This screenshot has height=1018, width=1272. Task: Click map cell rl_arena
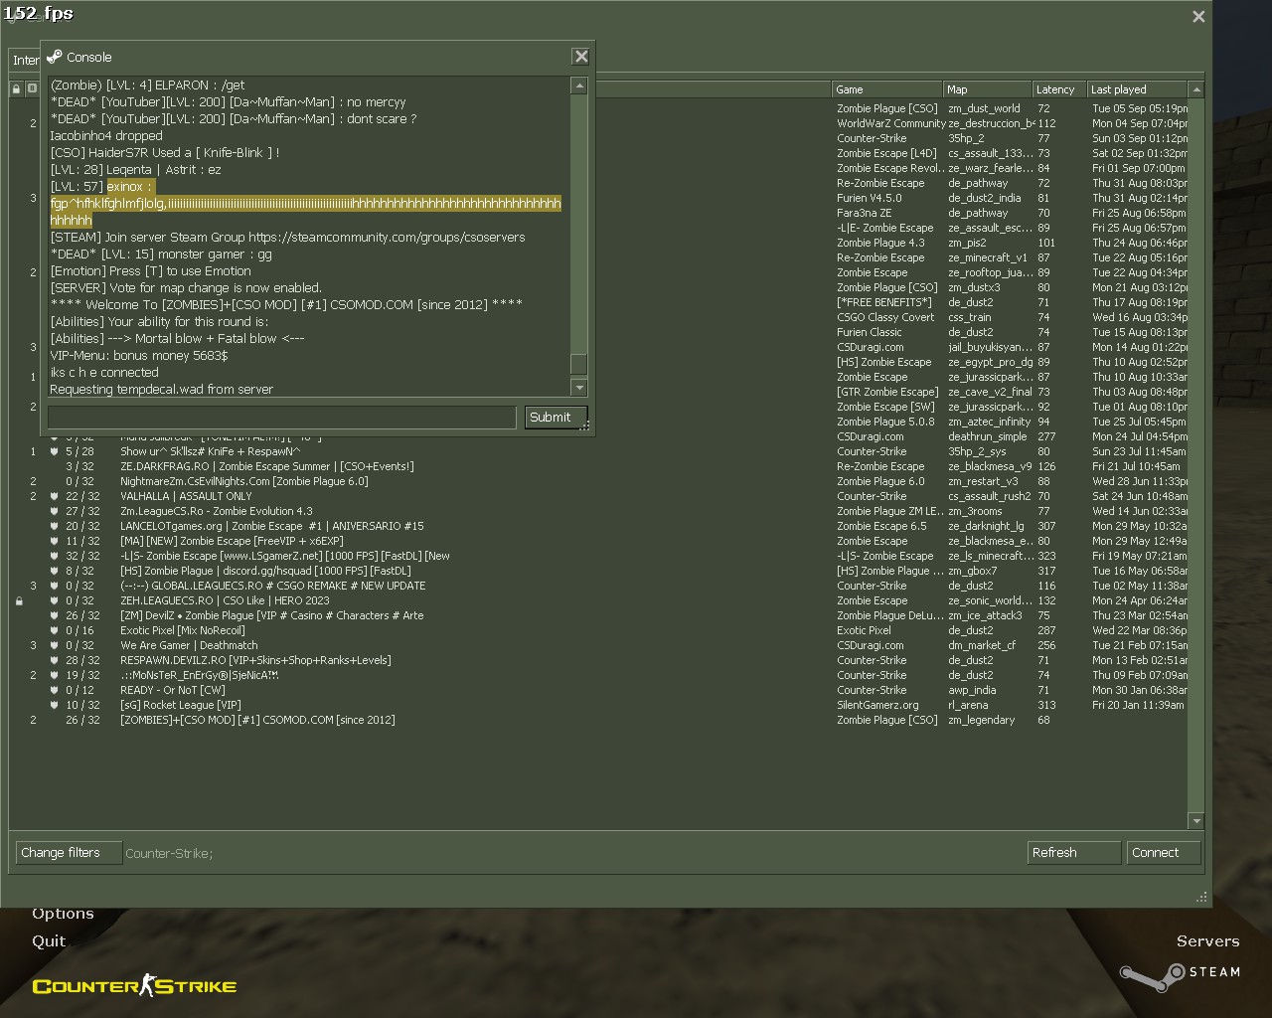[968, 705]
